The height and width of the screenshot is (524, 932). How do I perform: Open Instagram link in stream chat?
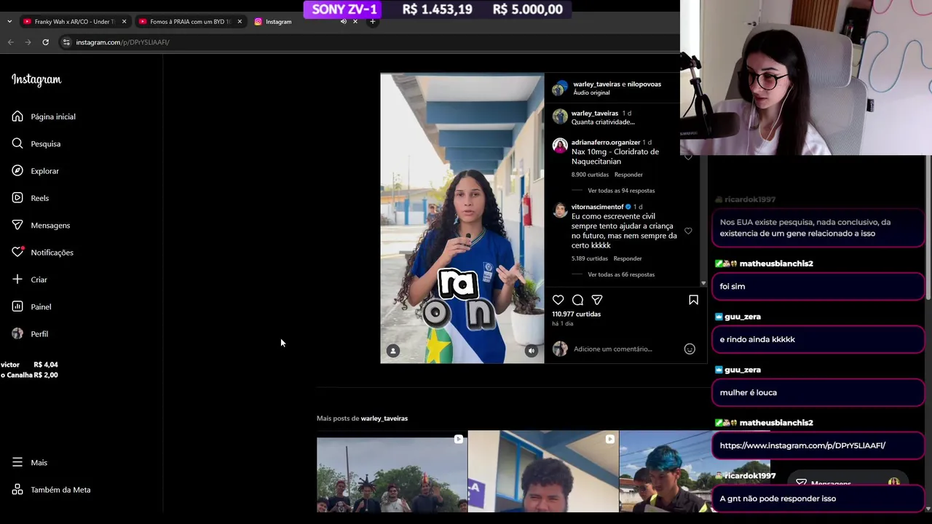(802, 445)
